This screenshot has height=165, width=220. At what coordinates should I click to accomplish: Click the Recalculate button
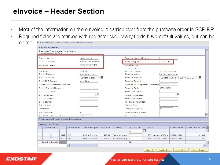164,150
